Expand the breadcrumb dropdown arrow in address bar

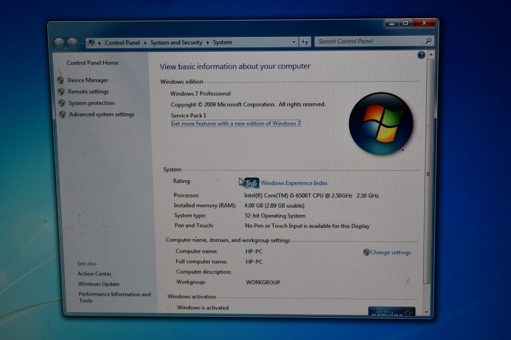point(293,42)
